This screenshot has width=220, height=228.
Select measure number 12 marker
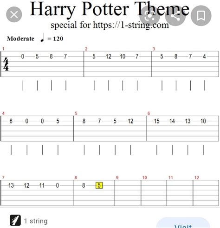(x=197, y=177)
